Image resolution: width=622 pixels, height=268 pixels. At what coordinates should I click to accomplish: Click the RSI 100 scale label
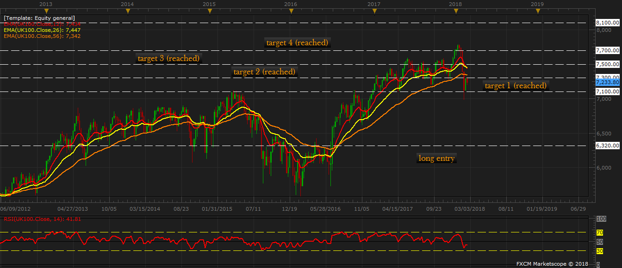click(602, 219)
